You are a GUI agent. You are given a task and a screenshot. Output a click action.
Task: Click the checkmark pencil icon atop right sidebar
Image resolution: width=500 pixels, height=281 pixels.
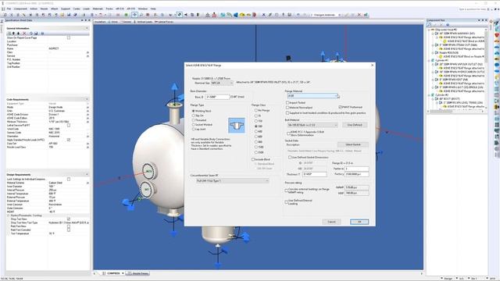click(497, 23)
